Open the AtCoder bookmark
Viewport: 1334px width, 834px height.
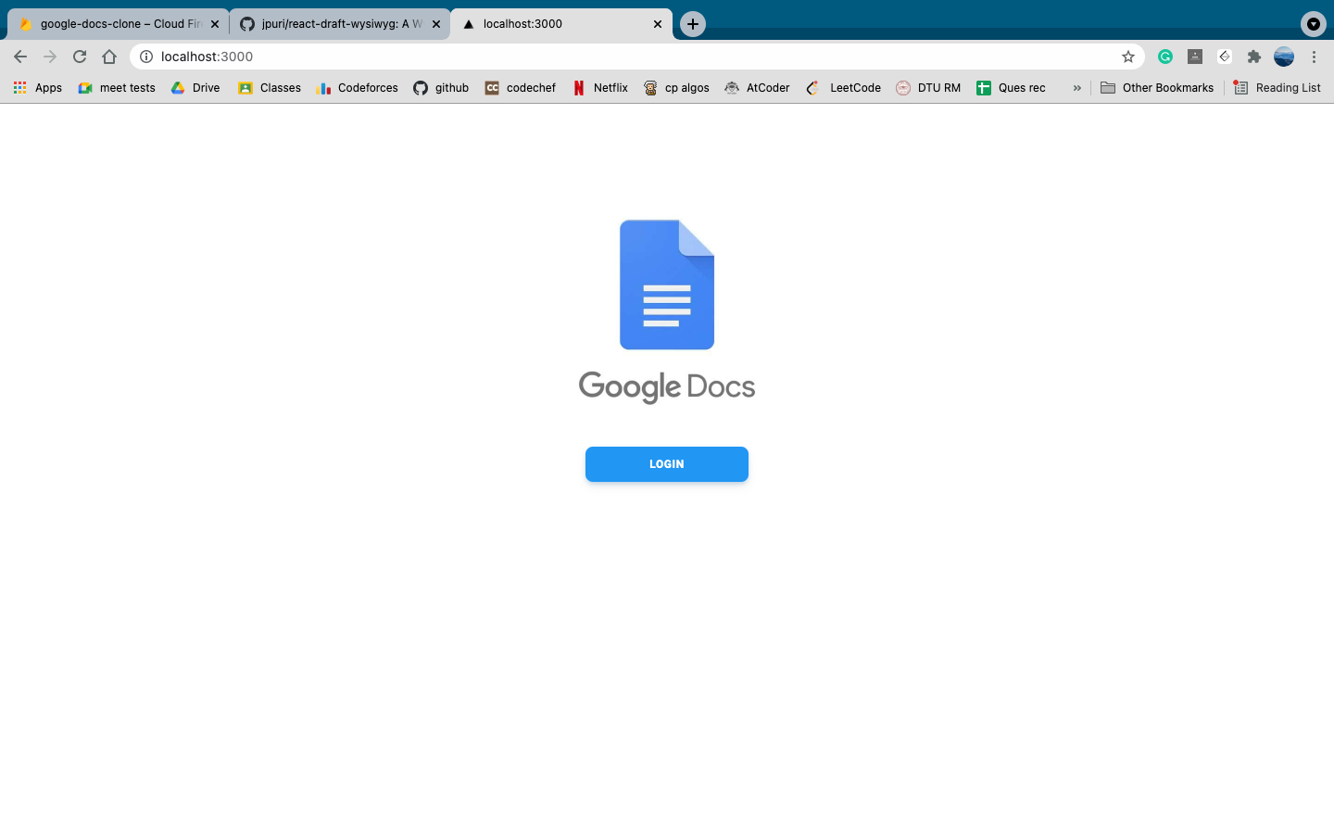[x=757, y=88]
